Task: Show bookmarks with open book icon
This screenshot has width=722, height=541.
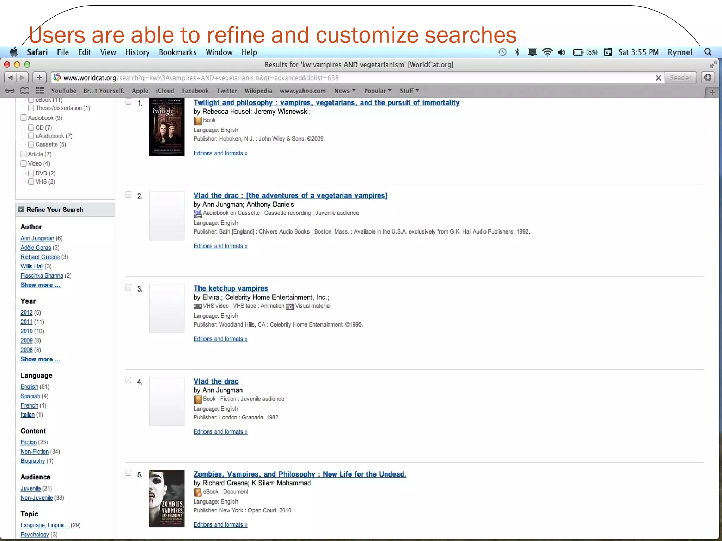Action: tap(25, 91)
